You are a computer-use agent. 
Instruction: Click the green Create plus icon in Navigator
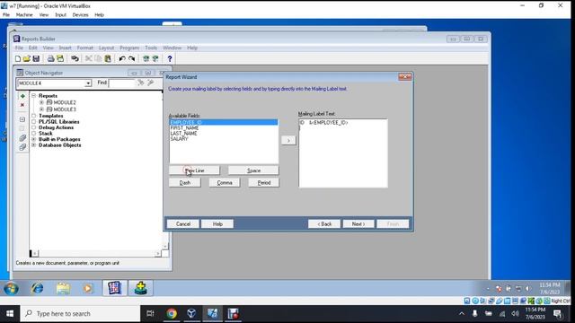pos(22,96)
